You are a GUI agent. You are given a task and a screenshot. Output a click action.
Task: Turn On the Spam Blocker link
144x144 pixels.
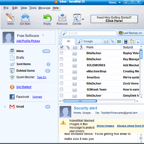click(42, 77)
